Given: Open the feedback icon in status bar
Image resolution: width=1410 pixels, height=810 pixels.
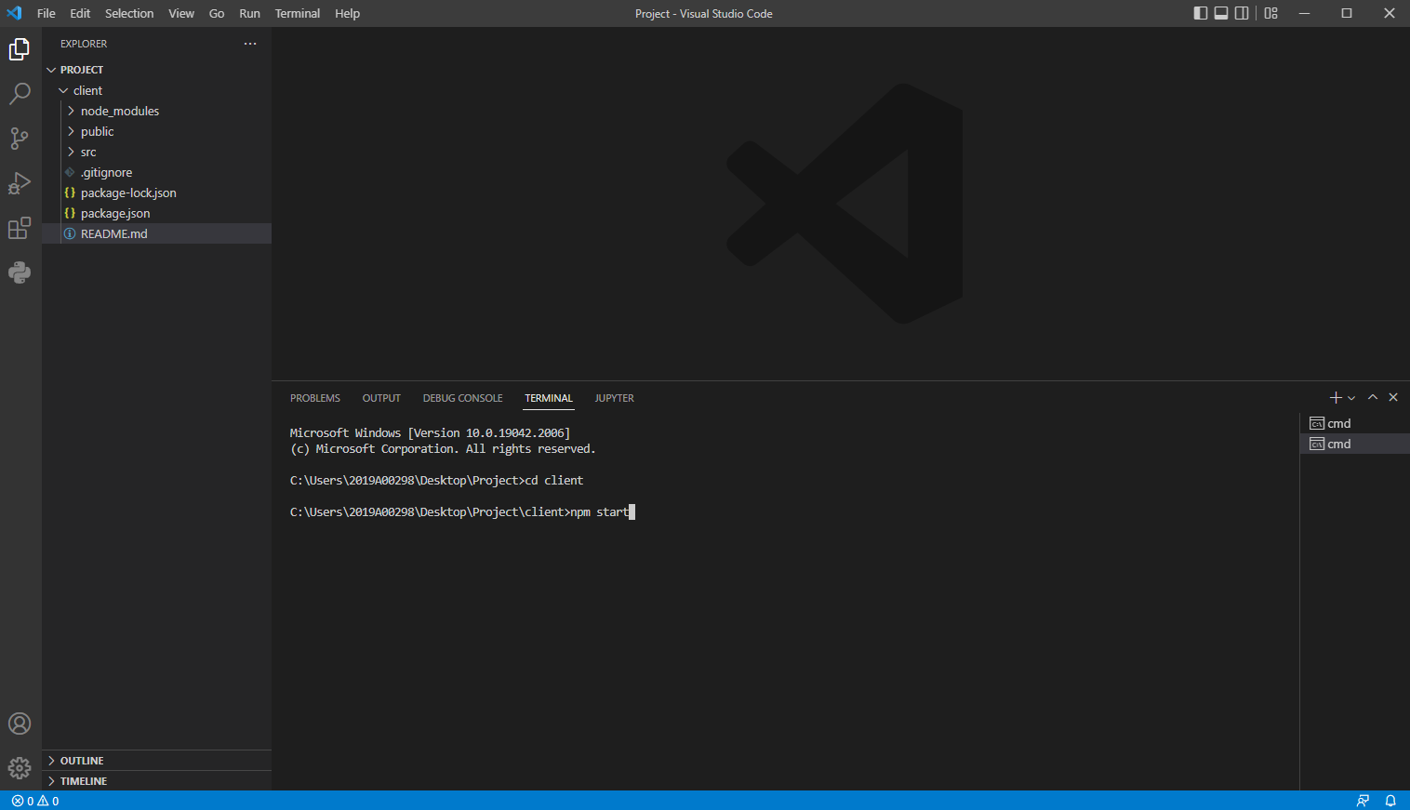Looking at the screenshot, I should pos(1363,801).
